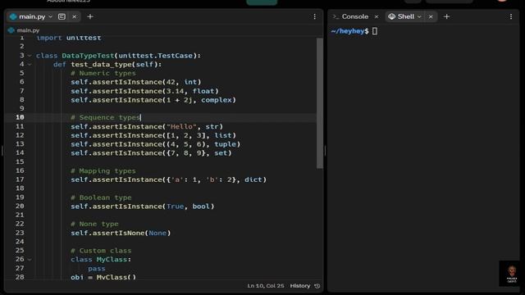Click the main.py breadcrumb label

28,30
